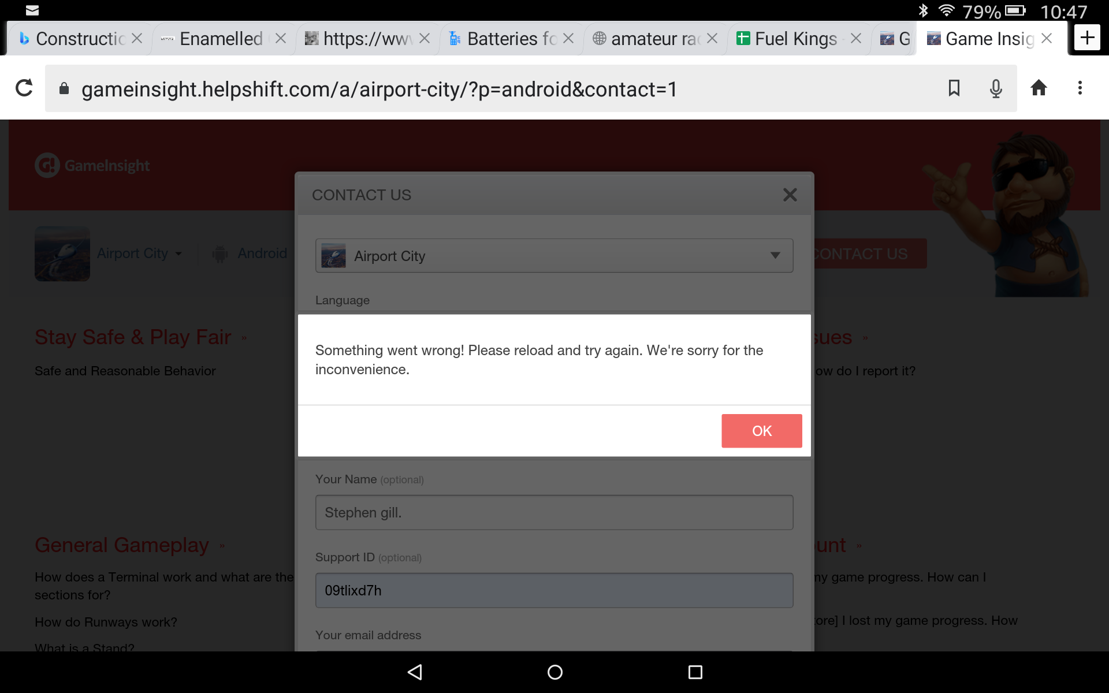Screen dimensions: 1109x693
Task: Tap the Android home circle button
Action: coord(554,672)
